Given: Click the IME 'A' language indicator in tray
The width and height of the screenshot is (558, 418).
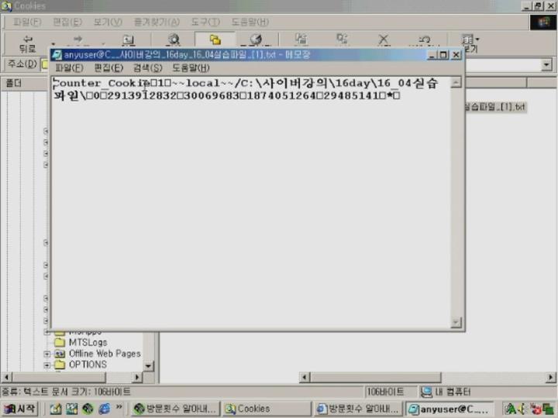Looking at the screenshot, I should [510, 409].
